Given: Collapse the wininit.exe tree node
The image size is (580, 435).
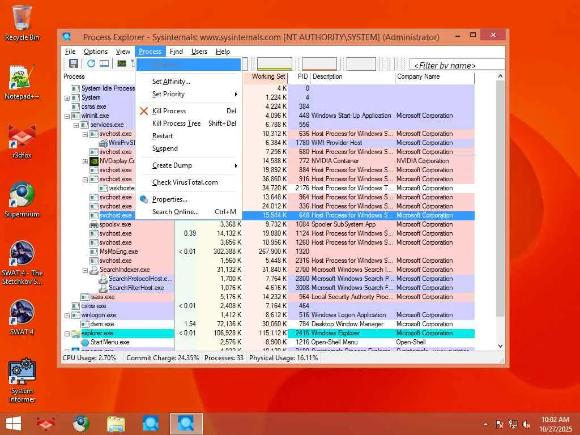Looking at the screenshot, I should [67, 116].
